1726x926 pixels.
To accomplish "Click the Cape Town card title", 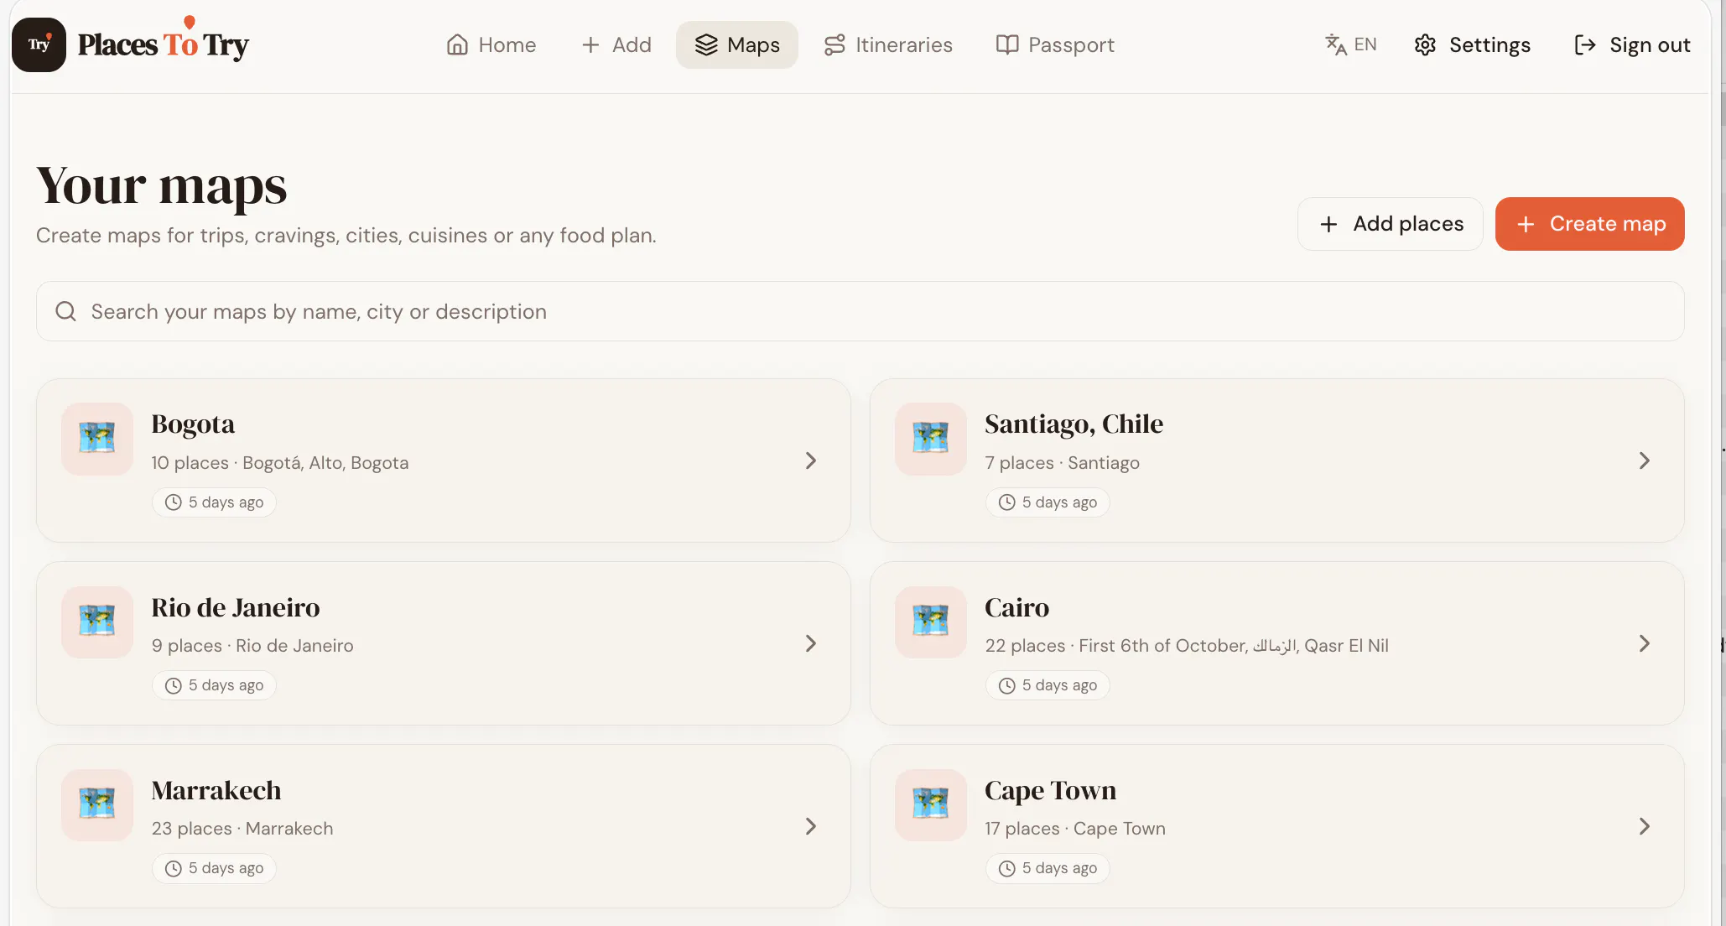I will point(1050,790).
